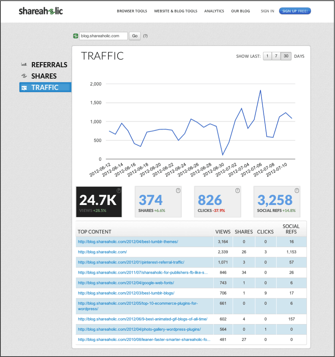This screenshot has height=357, width=335.
Task: Open the photo-gallery-wordpress-plugins link
Action: pos(139,330)
